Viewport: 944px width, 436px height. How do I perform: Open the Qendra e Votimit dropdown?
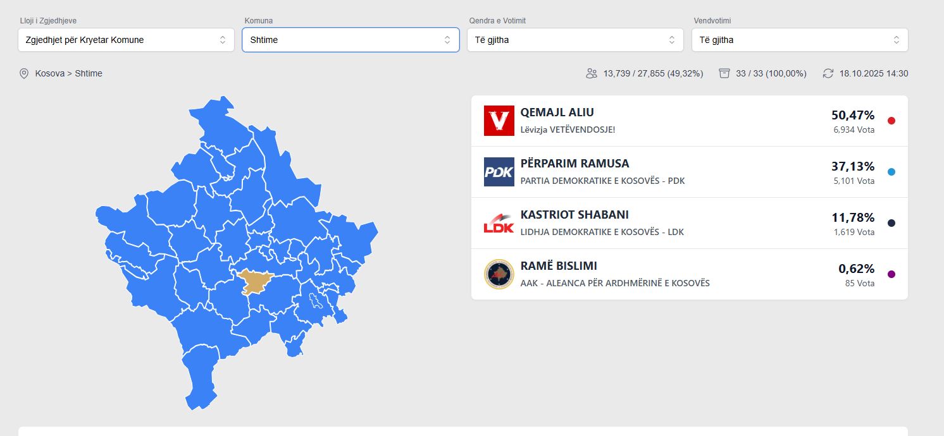pyautogui.click(x=575, y=40)
